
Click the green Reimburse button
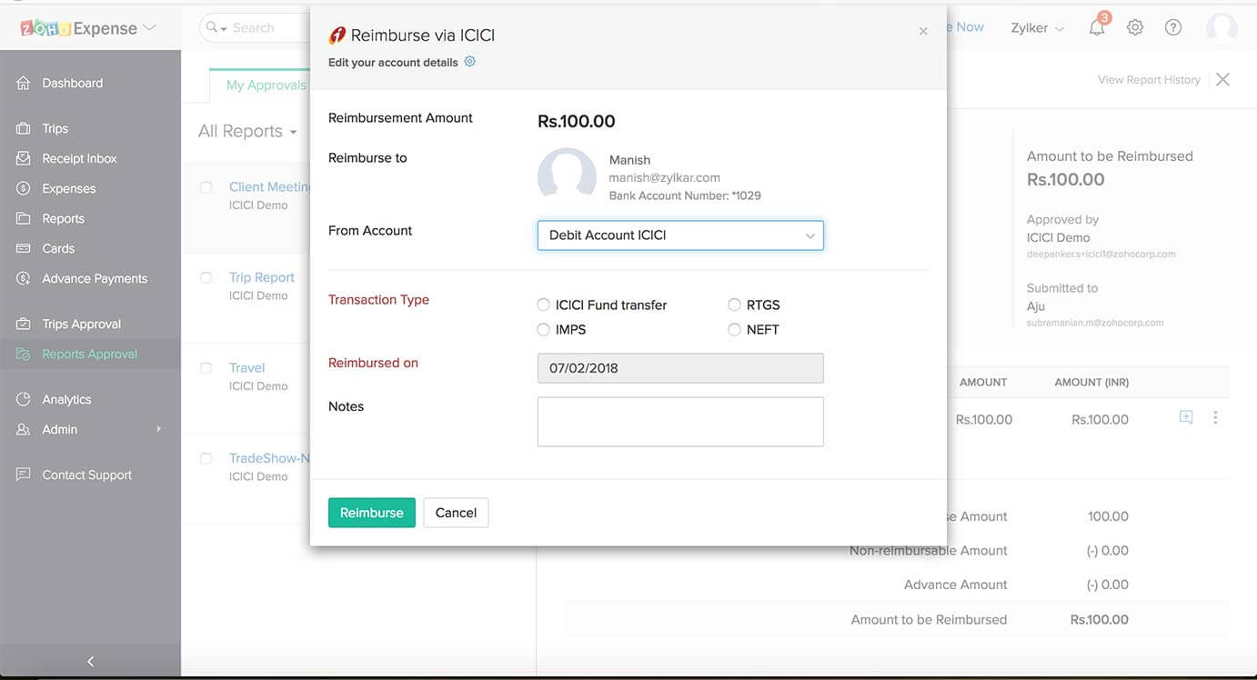tap(371, 513)
